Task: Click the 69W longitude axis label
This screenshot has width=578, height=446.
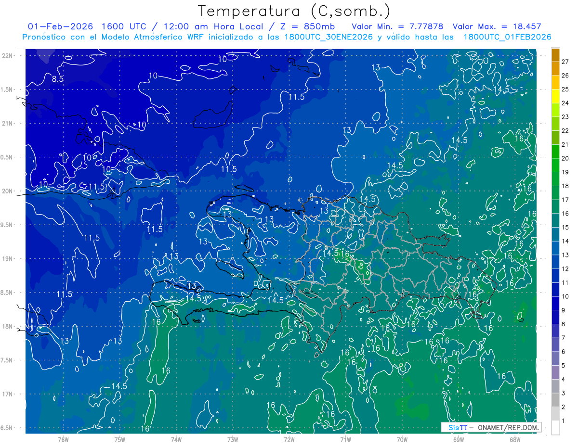Action: [x=459, y=439]
